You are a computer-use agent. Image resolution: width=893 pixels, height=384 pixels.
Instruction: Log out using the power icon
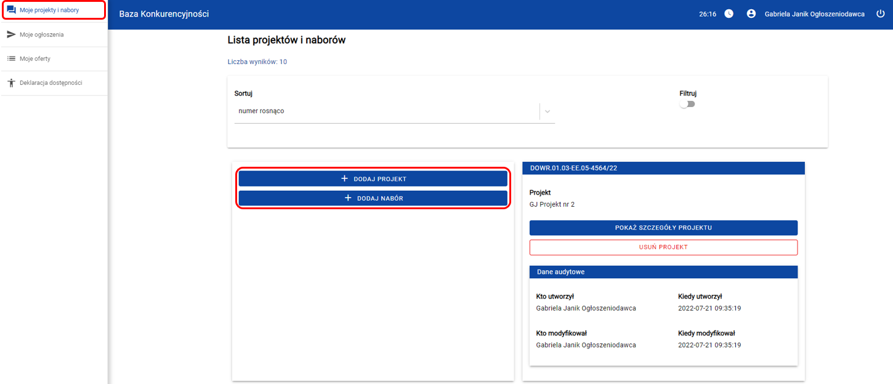pos(880,14)
